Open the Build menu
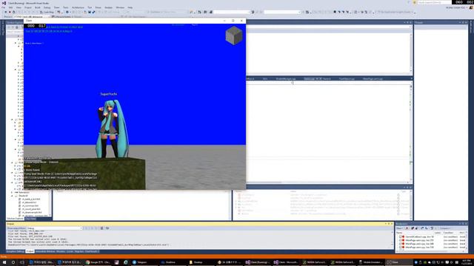Screen dimensions: 474x266 [38, 7]
